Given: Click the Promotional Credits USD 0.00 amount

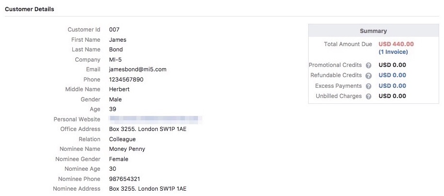Looking at the screenshot, I should [x=392, y=65].
